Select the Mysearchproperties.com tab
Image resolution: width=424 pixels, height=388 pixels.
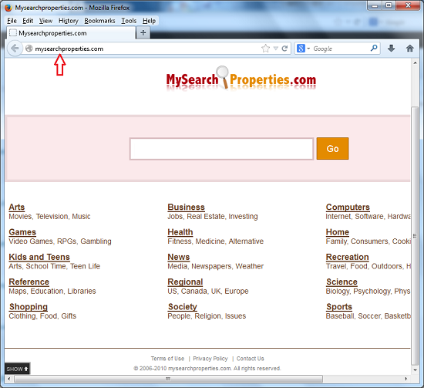[x=71, y=33]
